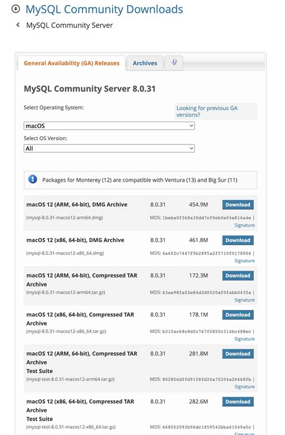Open Signature link for ARM DMG Archive
The image size is (285, 435).
pyautogui.click(x=245, y=225)
